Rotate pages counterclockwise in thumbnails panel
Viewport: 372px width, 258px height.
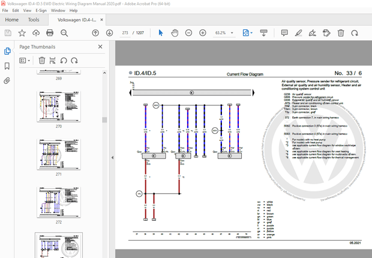click(64, 61)
